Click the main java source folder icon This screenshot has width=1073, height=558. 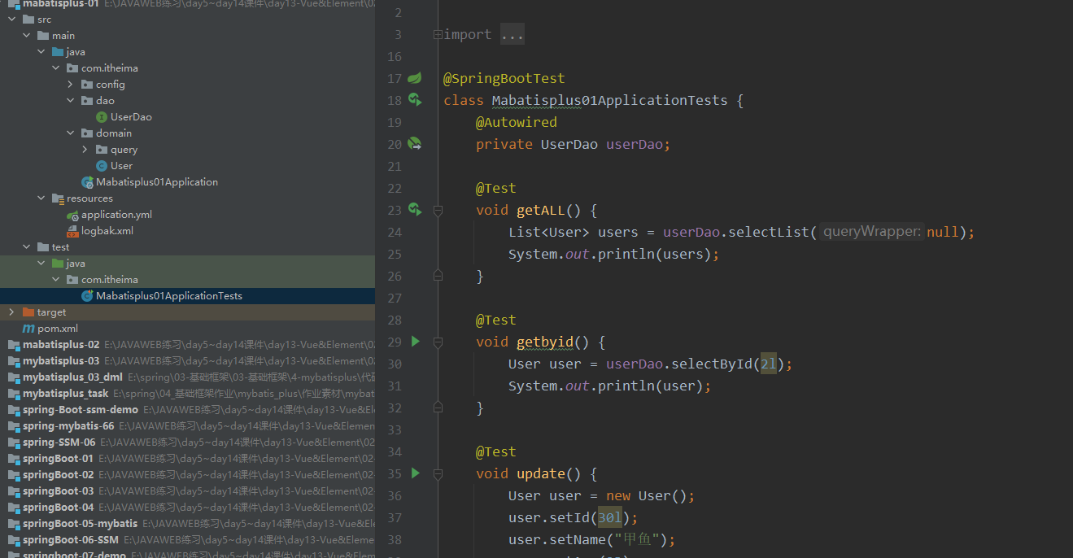pyautogui.click(x=58, y=52)
